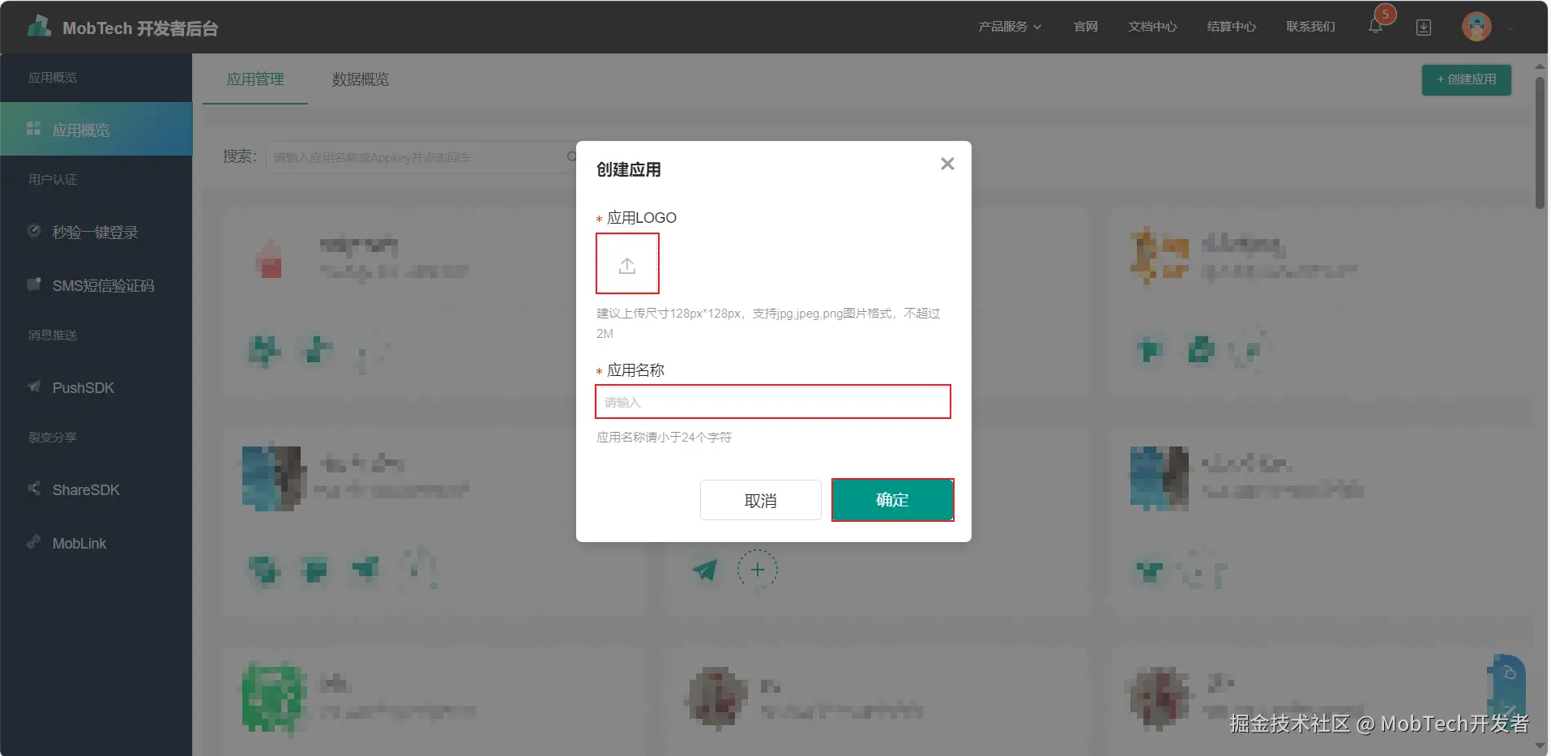Click the page vertical scrollbar

[1540, 143]
